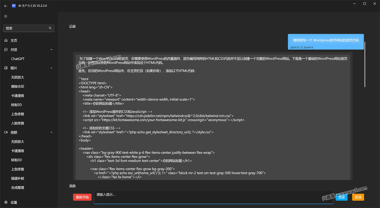Go back with the back arrow
The height and width of the screenshot is (208, 380).
[6, 6]
